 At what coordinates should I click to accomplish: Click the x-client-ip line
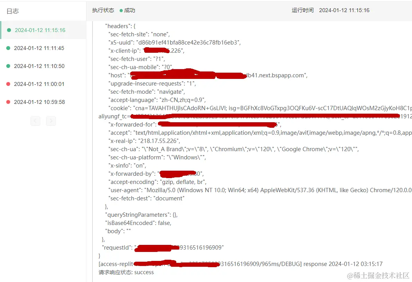146,50
